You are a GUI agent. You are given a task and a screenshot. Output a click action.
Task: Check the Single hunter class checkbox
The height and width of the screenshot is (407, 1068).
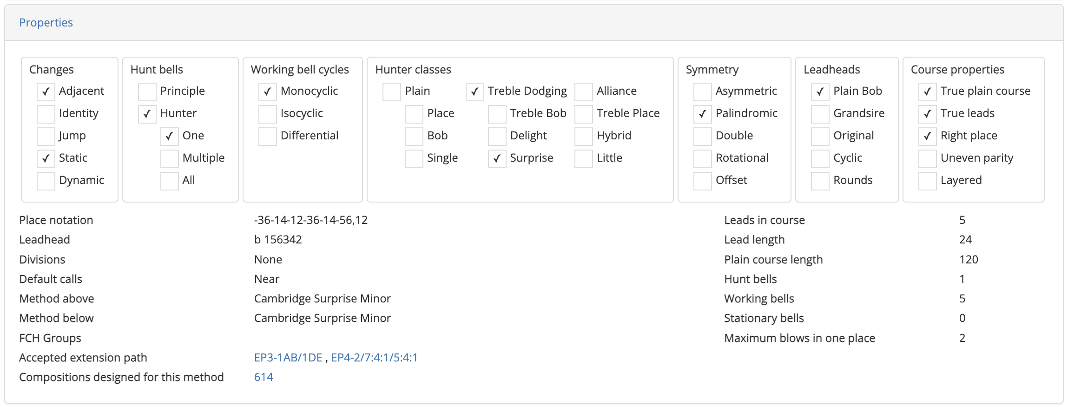[x=414, y=158]
